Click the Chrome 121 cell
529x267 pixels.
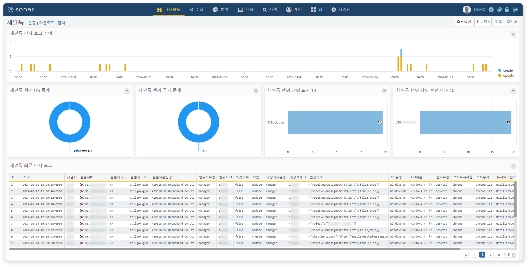tap(484, 237)
